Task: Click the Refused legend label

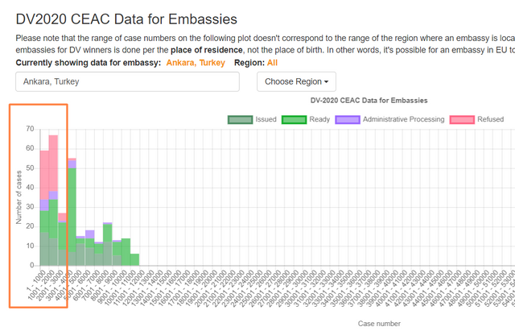Action: click(490, 119)
